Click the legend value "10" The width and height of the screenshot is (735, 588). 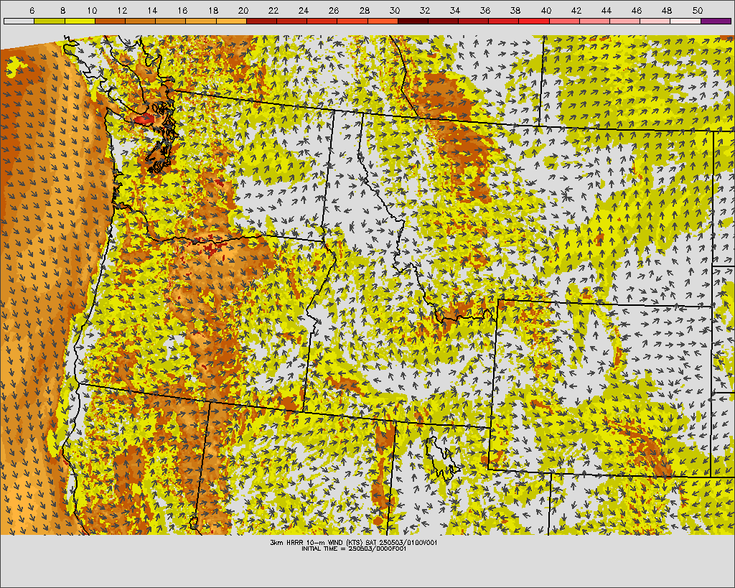(x=92, y=11)
